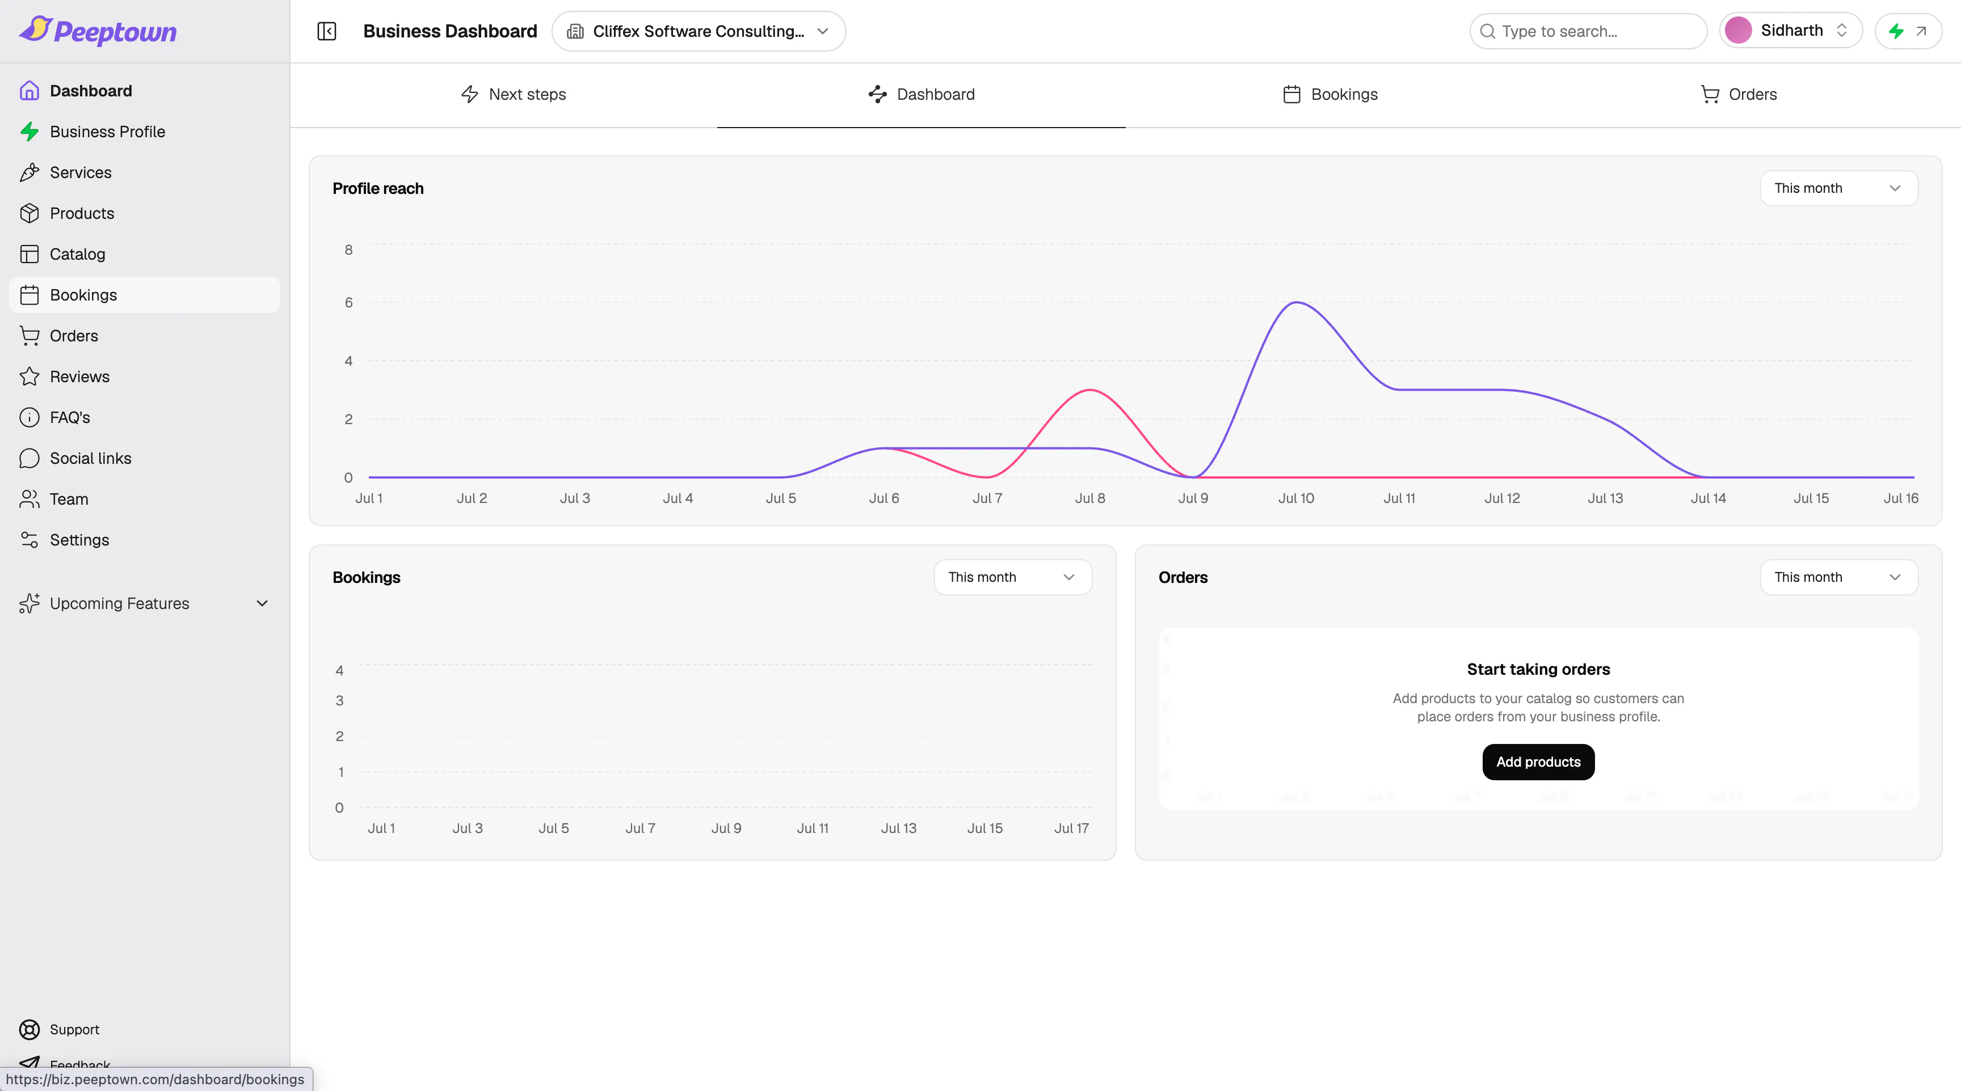Click the Services pen icon in sidebar
Screen dimensions: 1961x1091
point(30,173)
